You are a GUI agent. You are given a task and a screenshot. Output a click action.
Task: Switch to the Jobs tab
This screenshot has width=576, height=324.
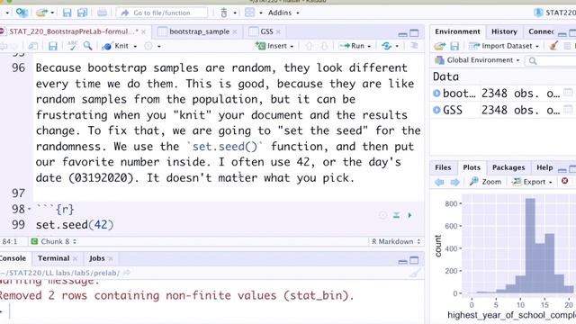coord(96,258)
